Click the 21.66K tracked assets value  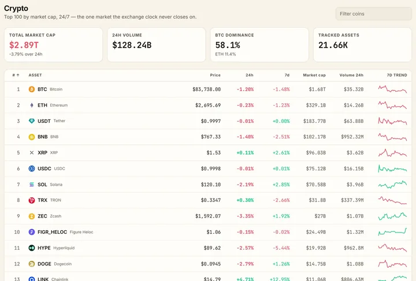(x=333, y=45)
